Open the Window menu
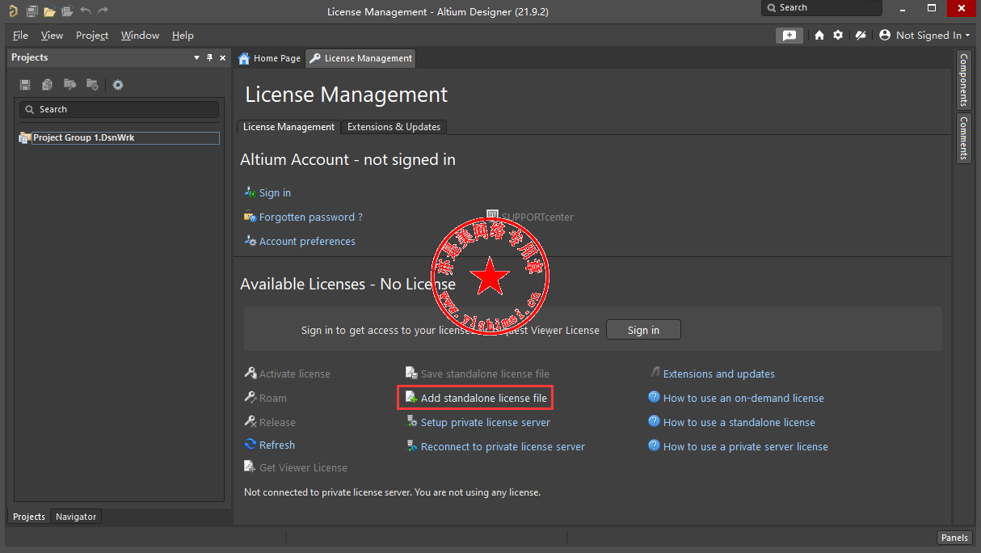The image size is (981, 553). (140, 36)
